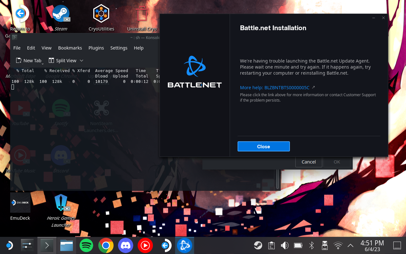Open the Split View dropdown

tap(82, 61)
